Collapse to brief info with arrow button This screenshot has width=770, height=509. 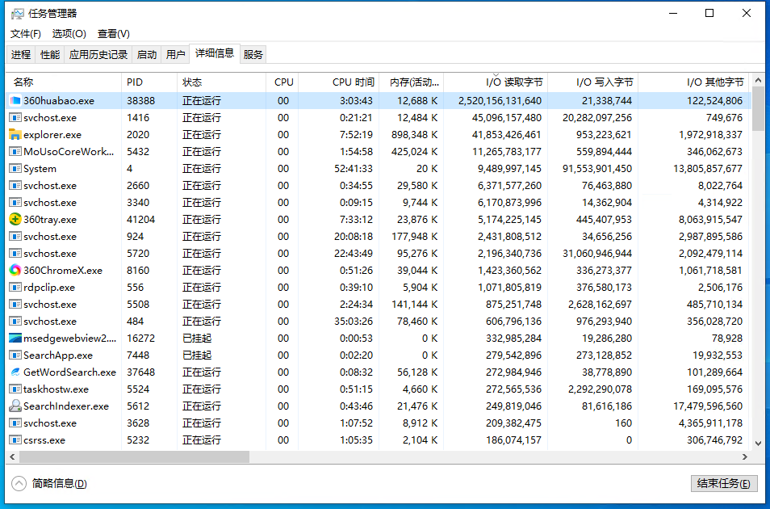[19, 483]
